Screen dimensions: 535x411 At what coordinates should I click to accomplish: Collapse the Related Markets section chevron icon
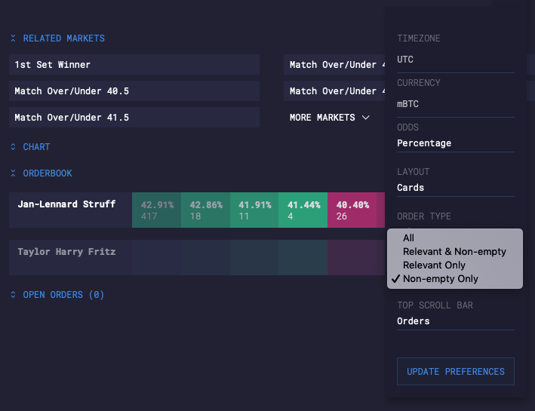13,38
